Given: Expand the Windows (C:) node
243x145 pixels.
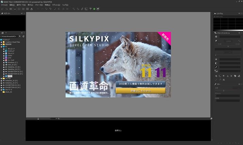Looking at the screenshot, I should [x=4, y=62].
